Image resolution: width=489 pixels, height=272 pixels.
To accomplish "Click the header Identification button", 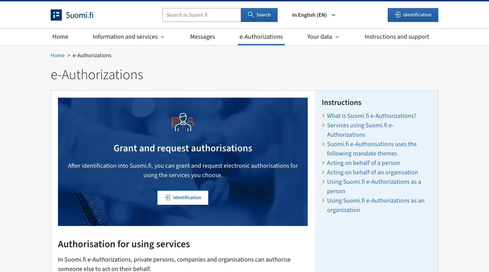I will pos(413,15).
